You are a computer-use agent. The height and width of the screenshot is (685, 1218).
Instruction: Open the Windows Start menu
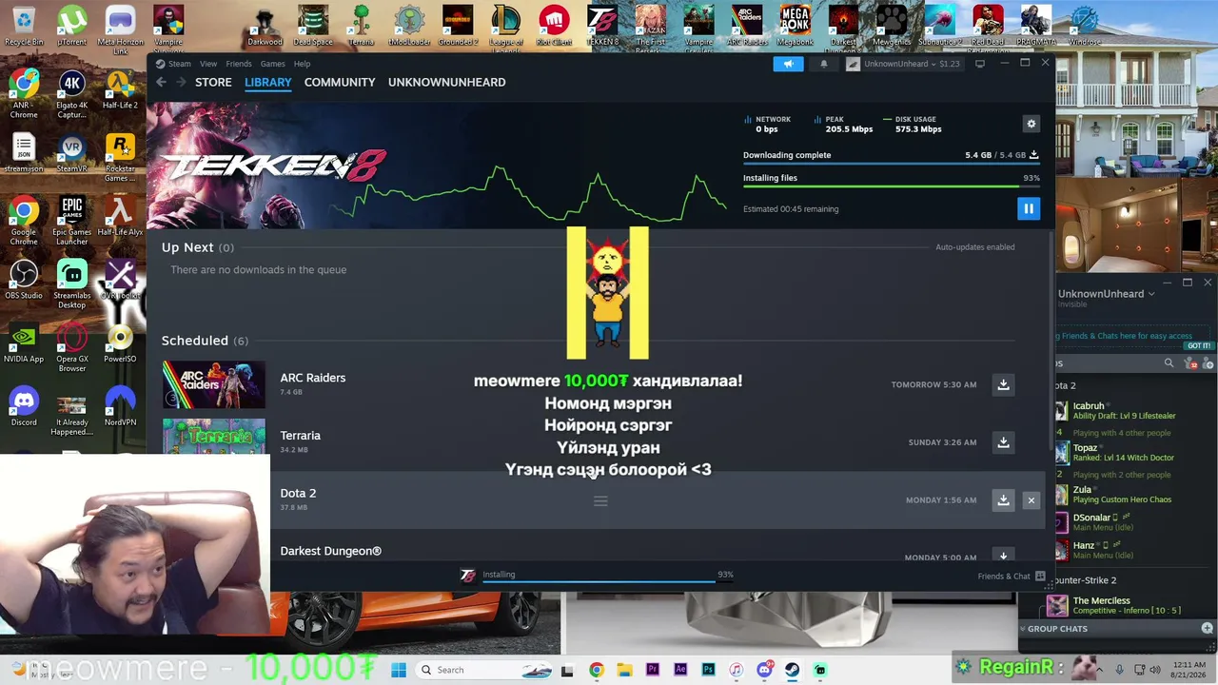tap(399, 670)
